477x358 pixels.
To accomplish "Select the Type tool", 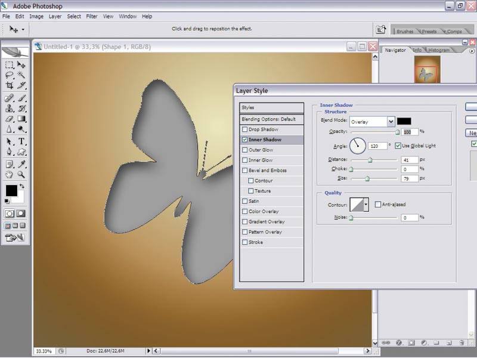I will pyautogui.click(x=21, y=141).
